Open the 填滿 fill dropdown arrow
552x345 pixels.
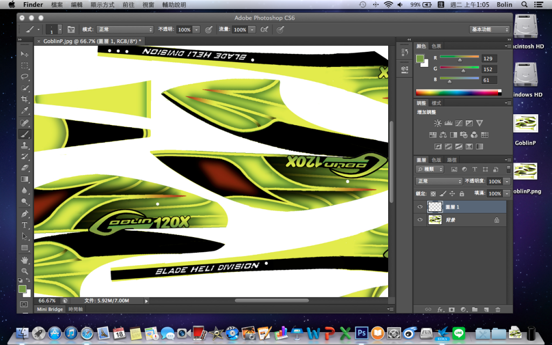(x=507, y=194)
